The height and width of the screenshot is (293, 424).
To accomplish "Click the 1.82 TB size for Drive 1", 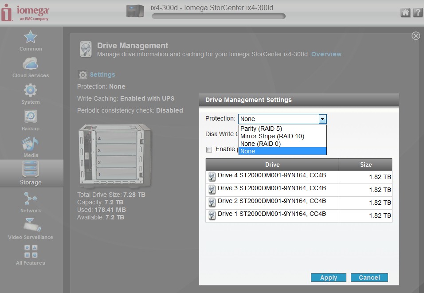I will pyautogui.click(x=380, y=216).
